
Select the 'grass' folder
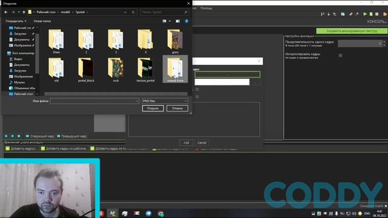coord(175,41)
